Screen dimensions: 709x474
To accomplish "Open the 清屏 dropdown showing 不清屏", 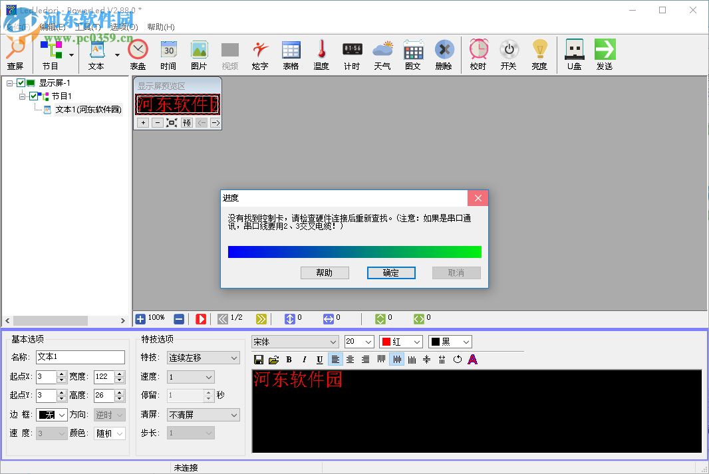I will (234, 414).
